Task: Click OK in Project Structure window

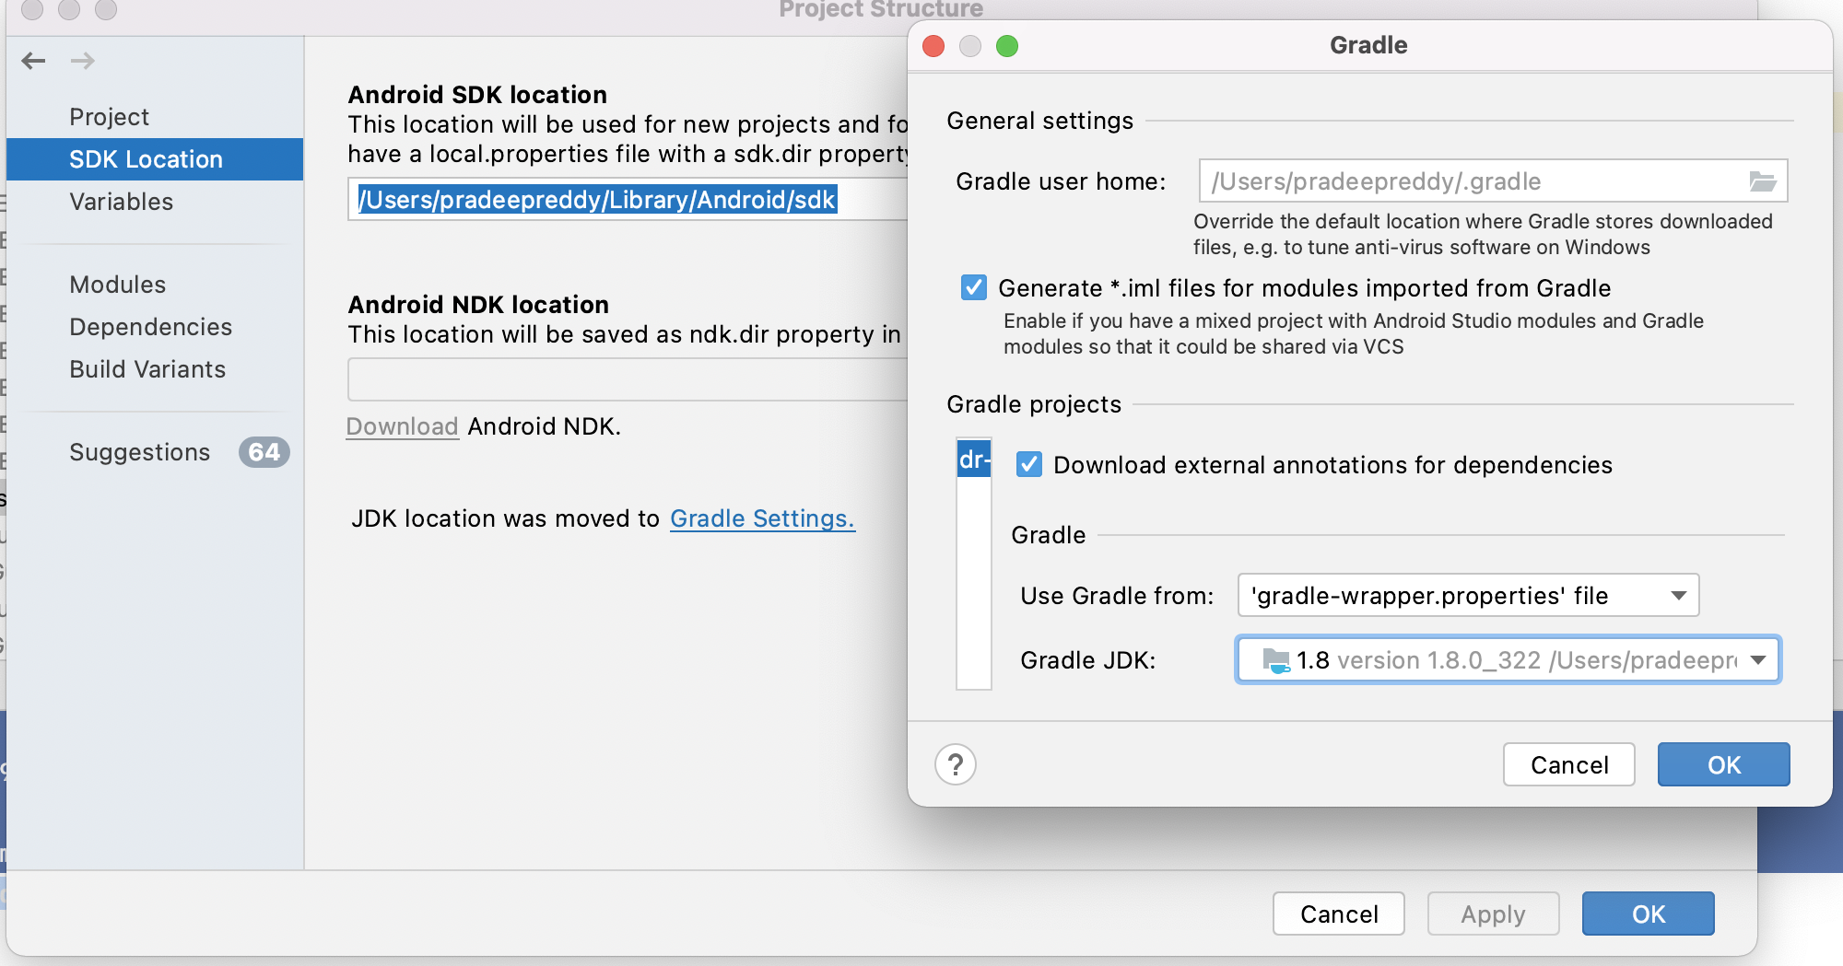Action: click(x=1649, y=914)
